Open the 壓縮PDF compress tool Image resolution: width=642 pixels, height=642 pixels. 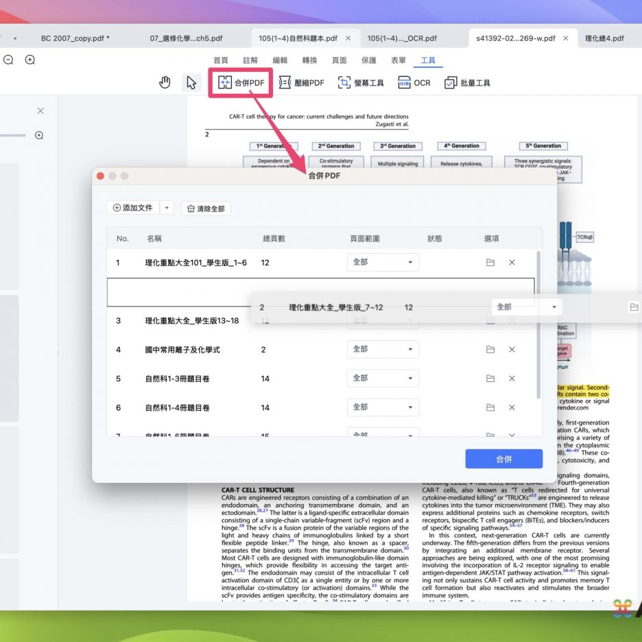tap(302, 83)
